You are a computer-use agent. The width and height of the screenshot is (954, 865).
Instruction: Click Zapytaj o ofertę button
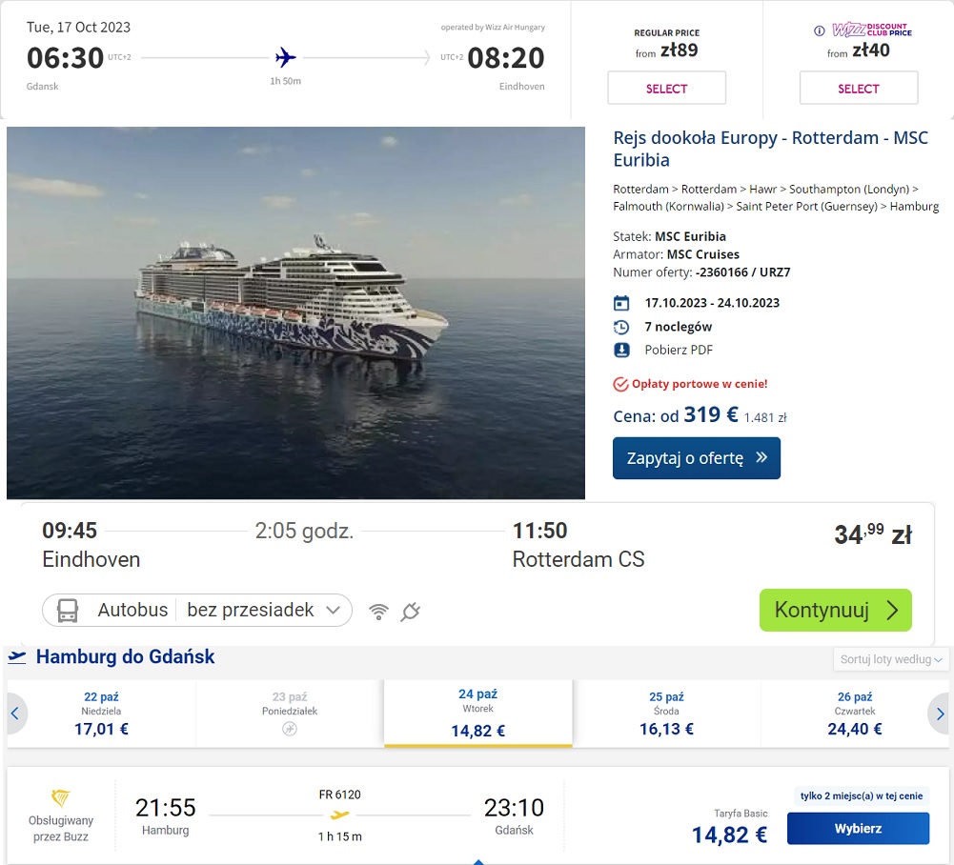696,458
